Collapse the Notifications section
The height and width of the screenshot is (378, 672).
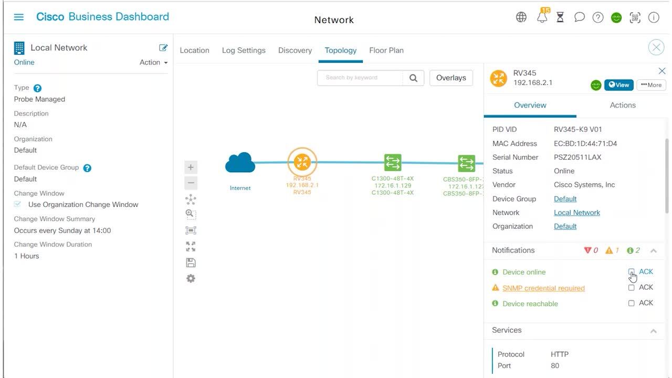[654, 250]
